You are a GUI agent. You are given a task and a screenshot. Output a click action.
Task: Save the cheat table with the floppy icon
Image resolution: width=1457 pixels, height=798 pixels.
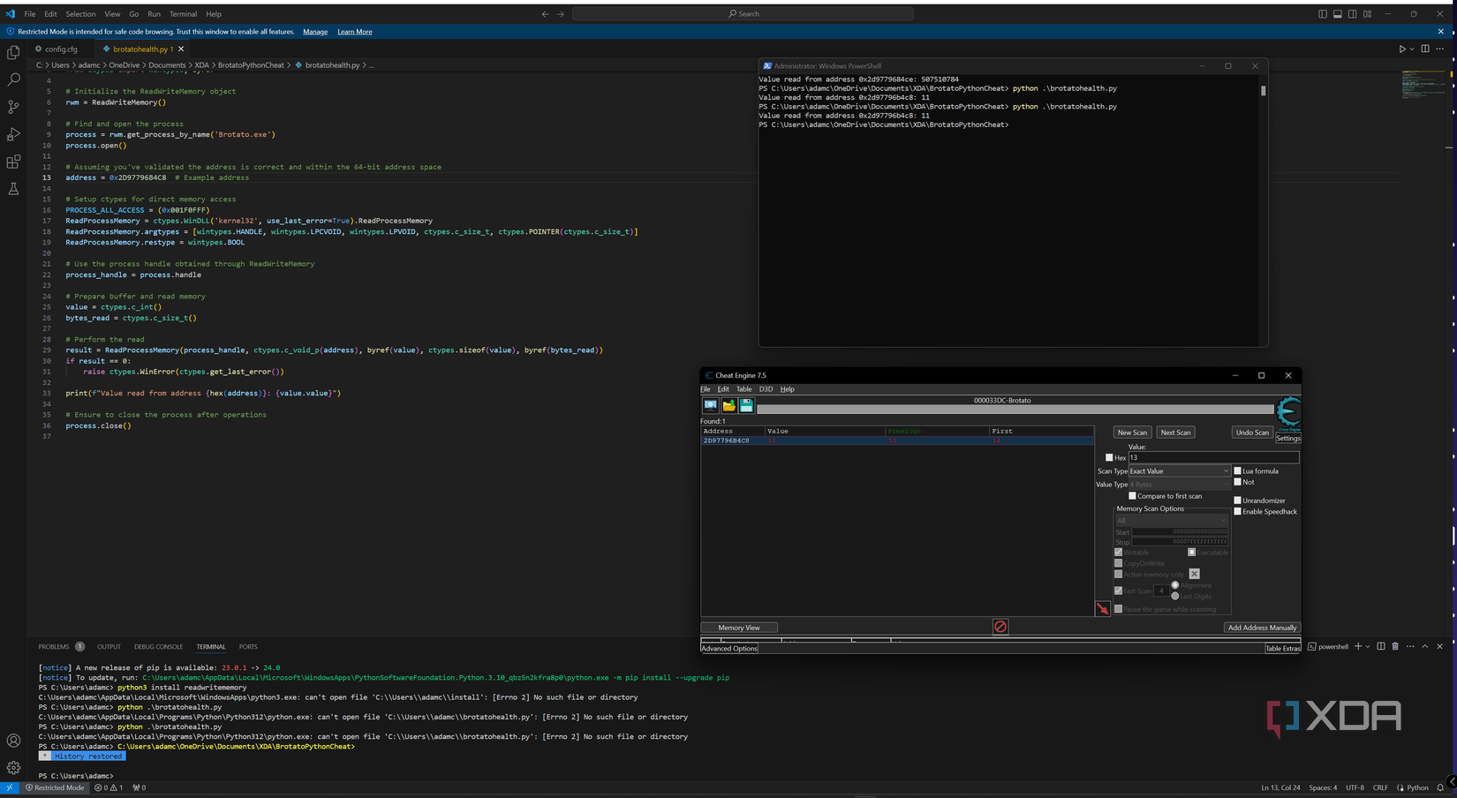(x=746, y=405)
